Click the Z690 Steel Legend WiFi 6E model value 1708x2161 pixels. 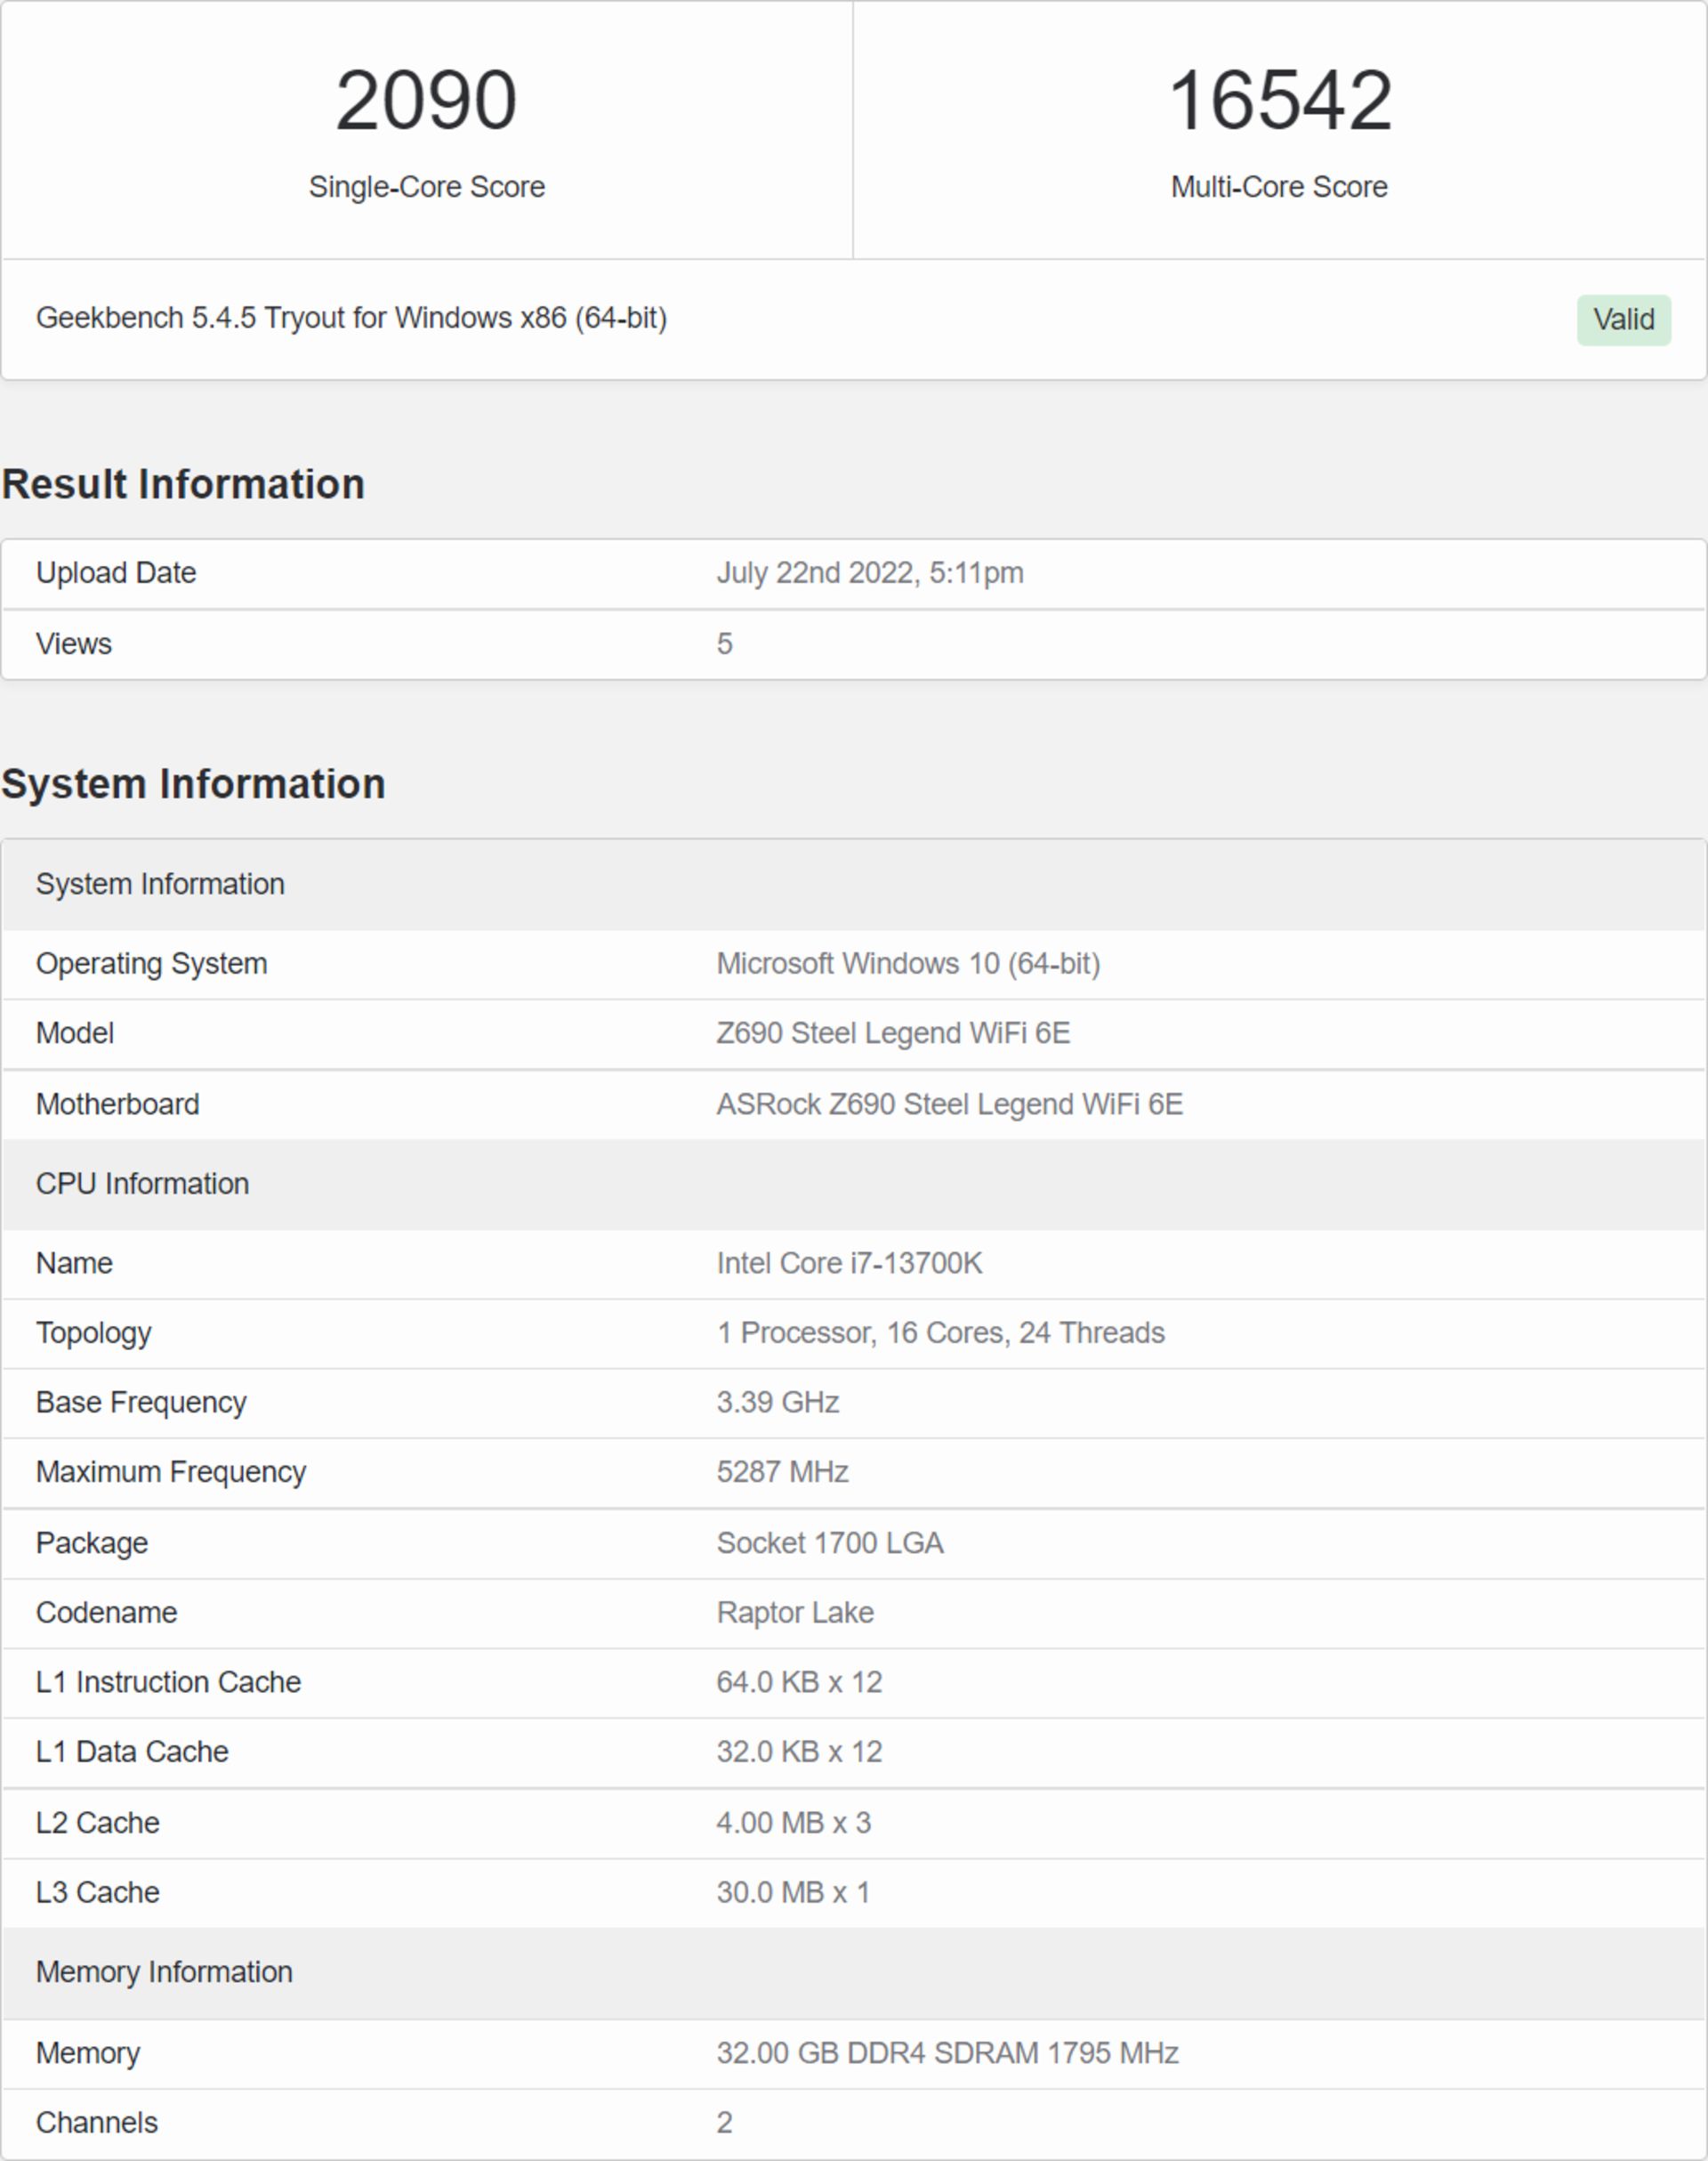[x=892, y=1032]
